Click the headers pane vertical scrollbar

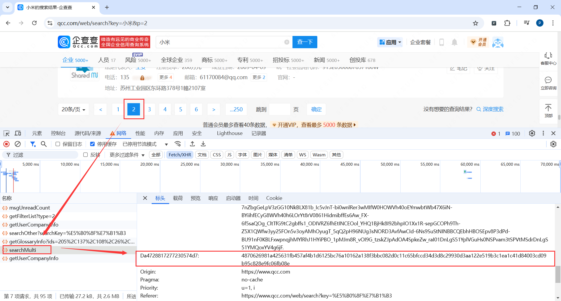pos(558,274)
